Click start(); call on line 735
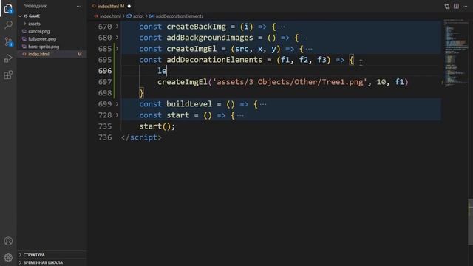This screenshot has width=473, height=266. (157, 126)
